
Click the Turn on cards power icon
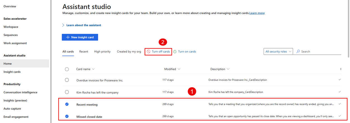tap(175, 52)
